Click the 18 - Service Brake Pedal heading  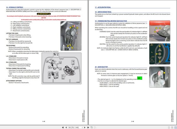point(103,12)
